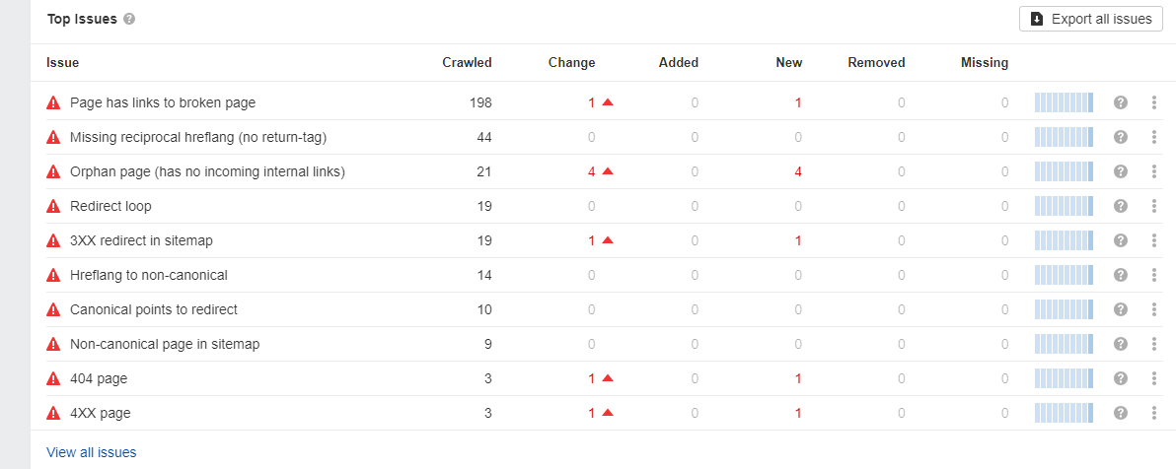Viewport: 1176px width, 469px height.
Task: Click warning icon for Page has links to broken page
Action: (x=53, y=102)
